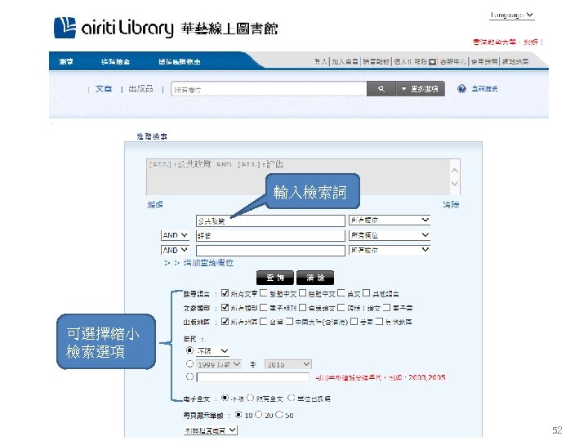Open the field dropdown of the empty third row
The image size is (588, 441).
(390, 250)
